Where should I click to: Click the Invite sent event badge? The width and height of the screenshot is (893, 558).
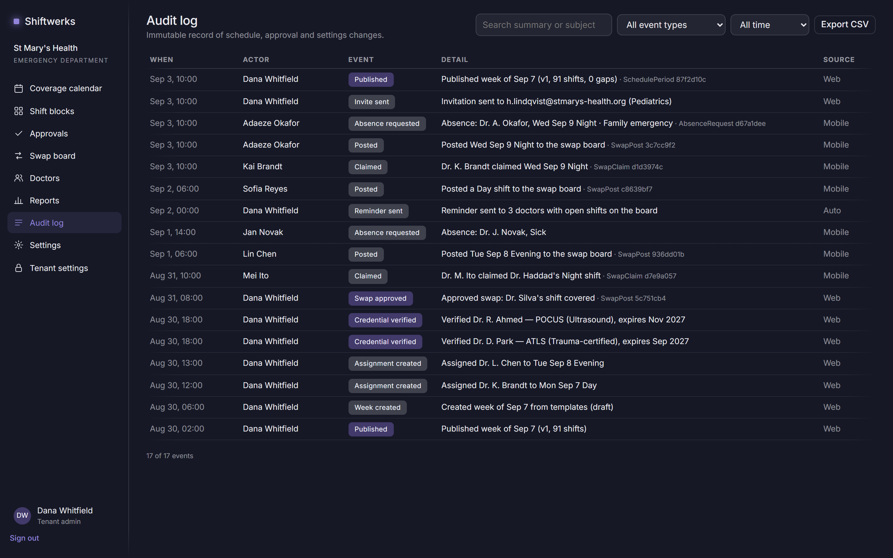[x=371, y=102]
